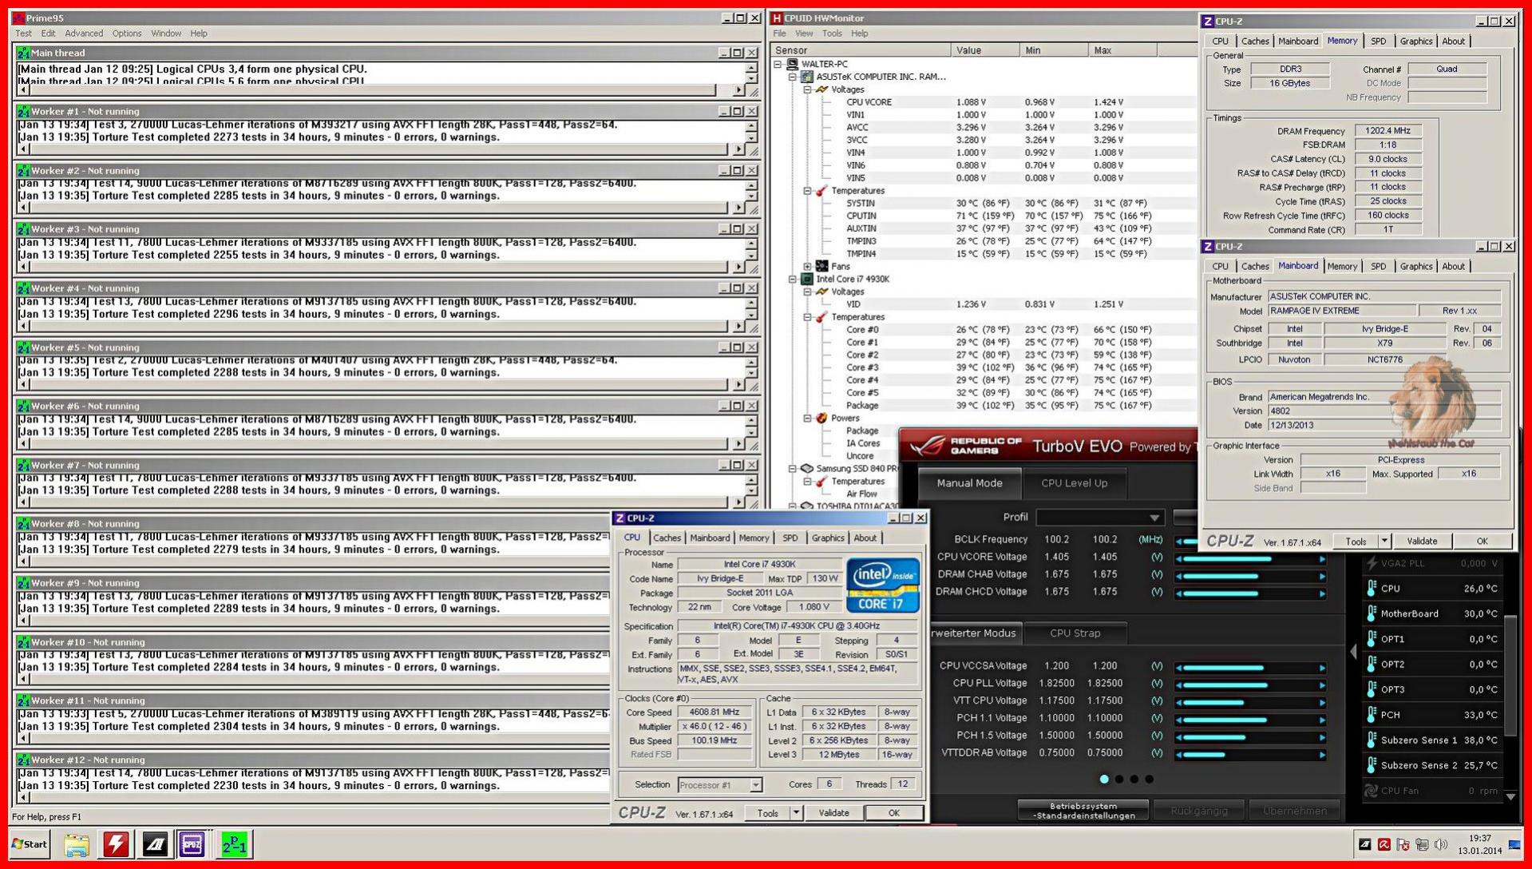1532x869 pixels.
Task: Select the second page dot in TurboV EVO
Action: pyautogui.click(x=1119, y=779)
